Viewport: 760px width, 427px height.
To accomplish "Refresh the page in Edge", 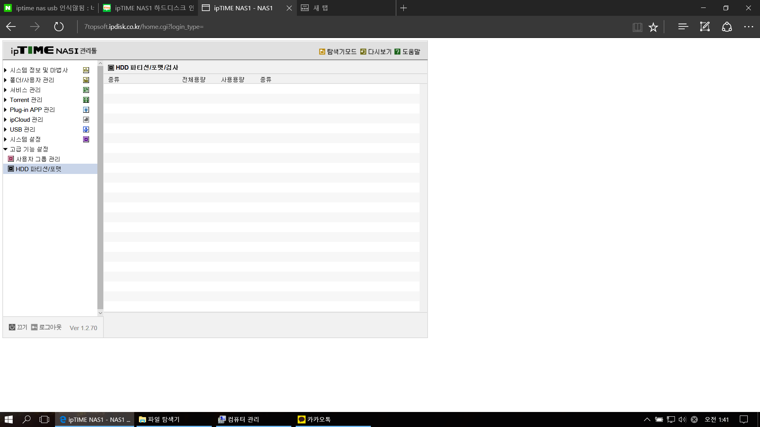I will point(59,27).
